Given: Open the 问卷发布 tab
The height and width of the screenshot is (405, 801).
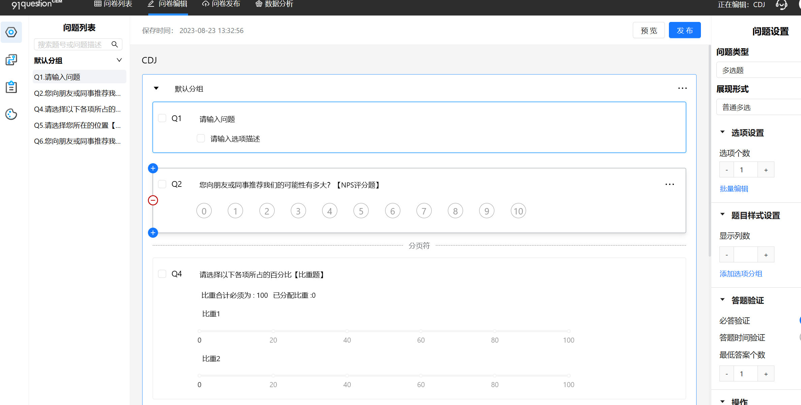Looking at the screenshot, I should pyautogui.click(x=221, y=4).
